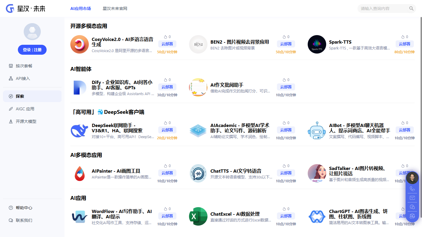Viewport: 422px width, 237px height.
Task: Open AIGC 应用 in the sidebar
Action: pyautogui.click(x=32, y=109)
